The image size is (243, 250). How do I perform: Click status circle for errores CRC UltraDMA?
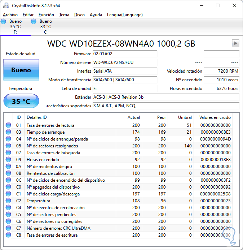coord(8,228)
